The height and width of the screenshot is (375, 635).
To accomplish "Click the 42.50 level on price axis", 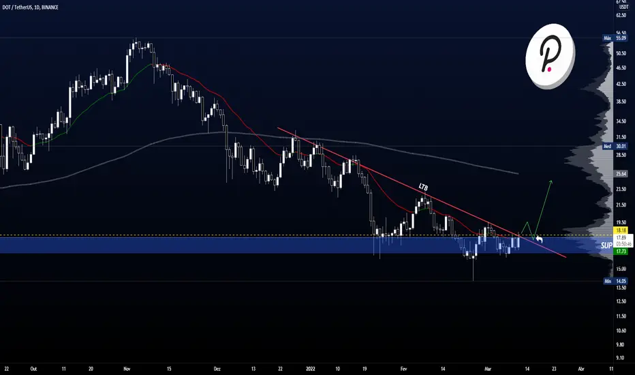I will click(621, 84).
